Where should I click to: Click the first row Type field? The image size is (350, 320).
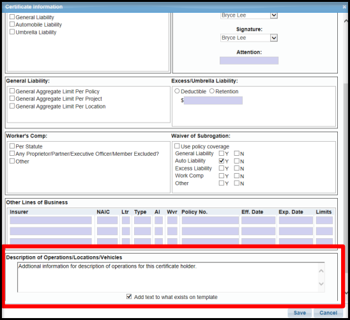(x=142, y=220)
